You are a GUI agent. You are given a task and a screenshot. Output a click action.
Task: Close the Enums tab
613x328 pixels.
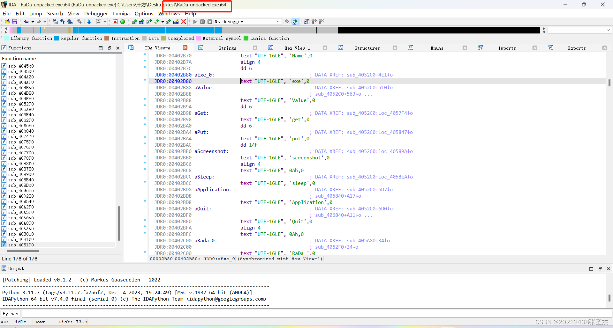click(465, 48)
